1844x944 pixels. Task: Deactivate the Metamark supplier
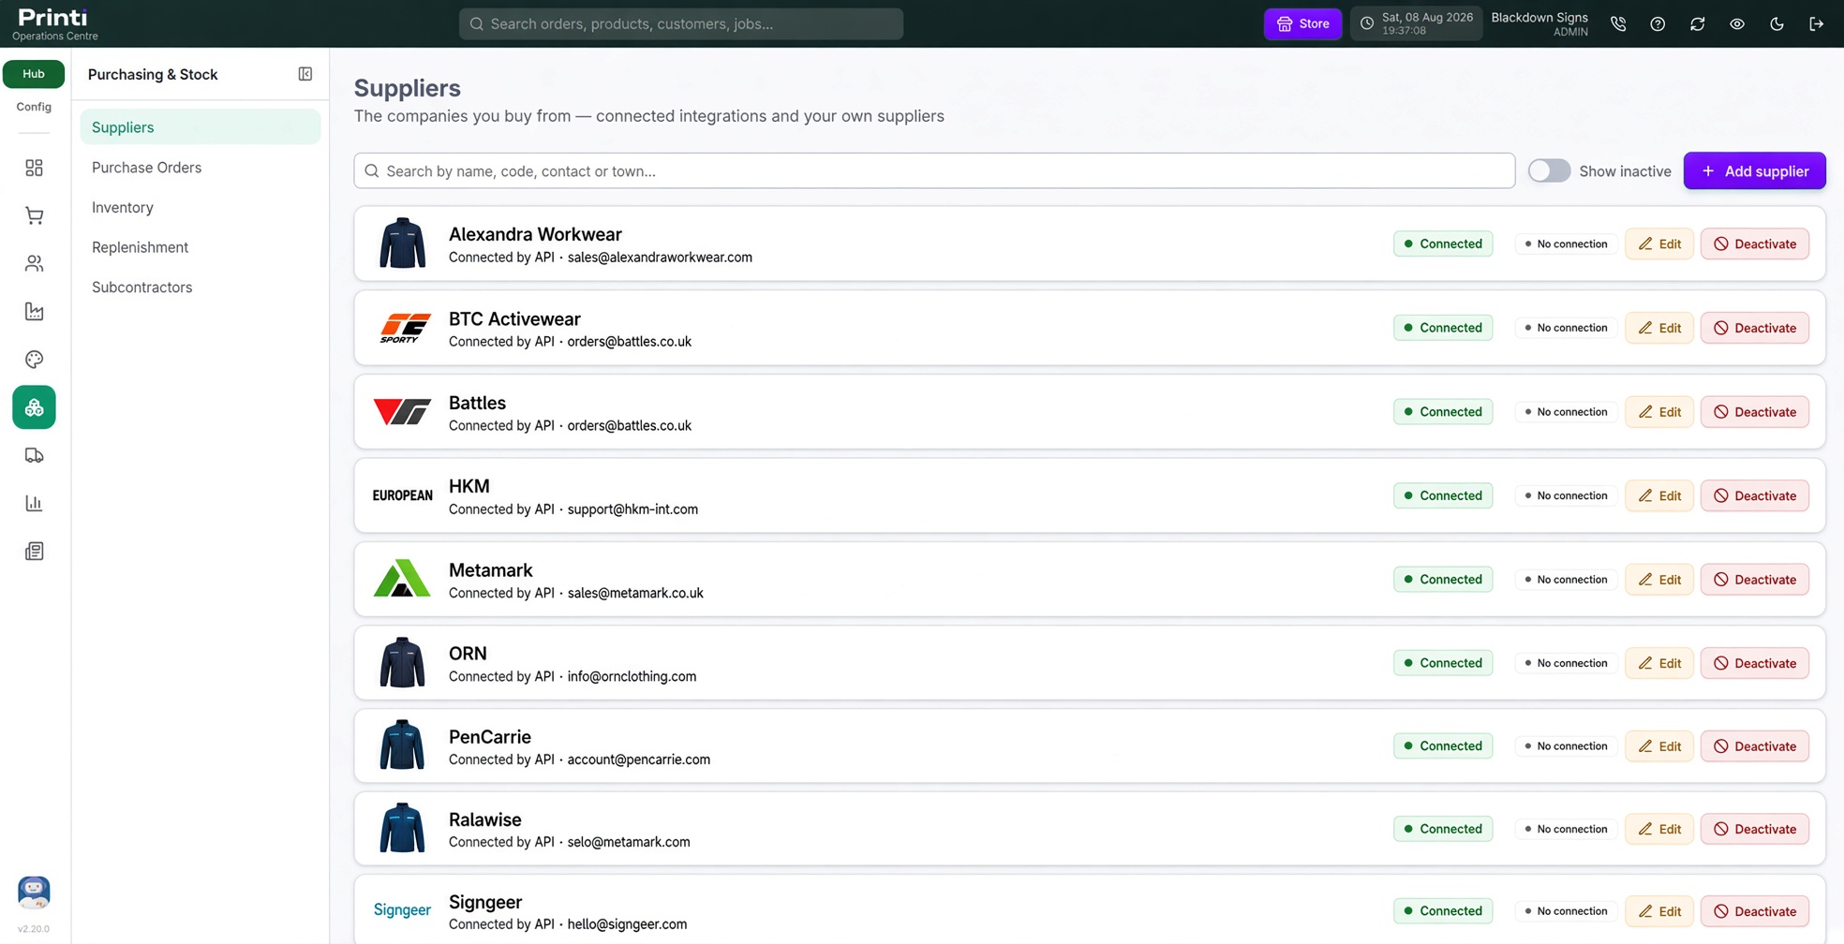[x=1754, y=579]
